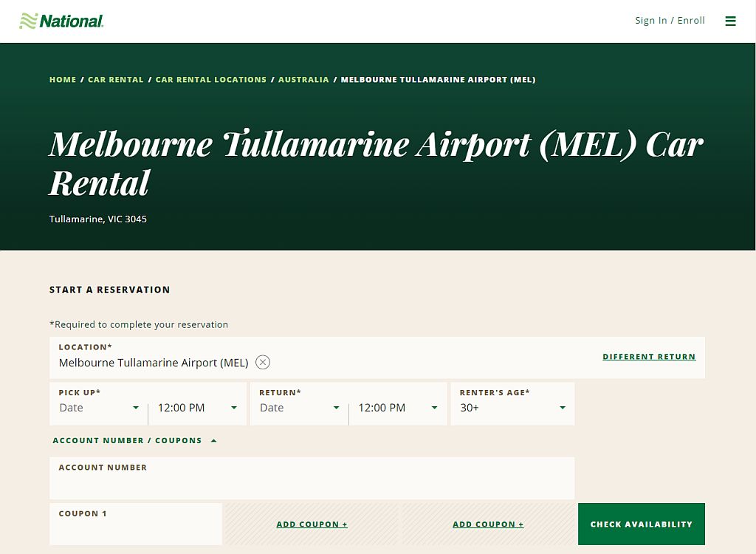Screen dimensions: 756x554
Task: Expand the pickup Date selector
Action: (x=97, y=408)
